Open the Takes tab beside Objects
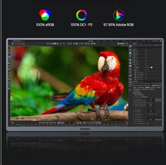This screenshot has width=166, height=165. click(140, 43)
